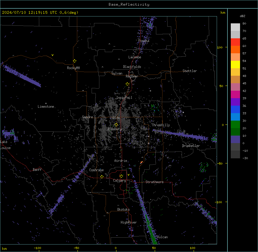Click the Calgary city label
This screenshot has width=258, height=252.
pos(119,180)
